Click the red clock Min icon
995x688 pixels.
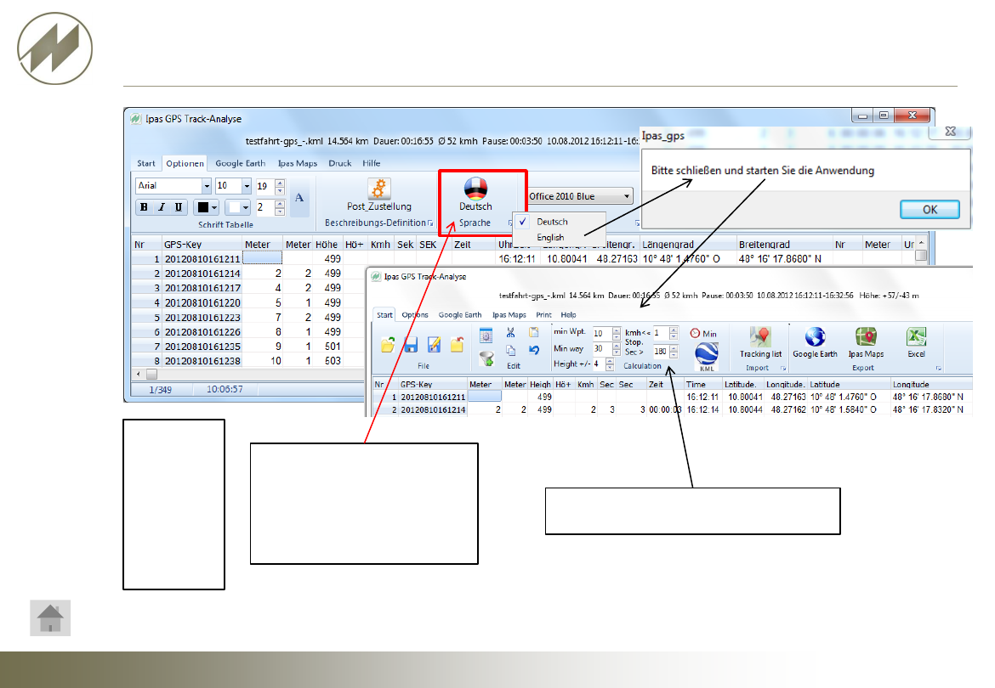click(696, 333)
